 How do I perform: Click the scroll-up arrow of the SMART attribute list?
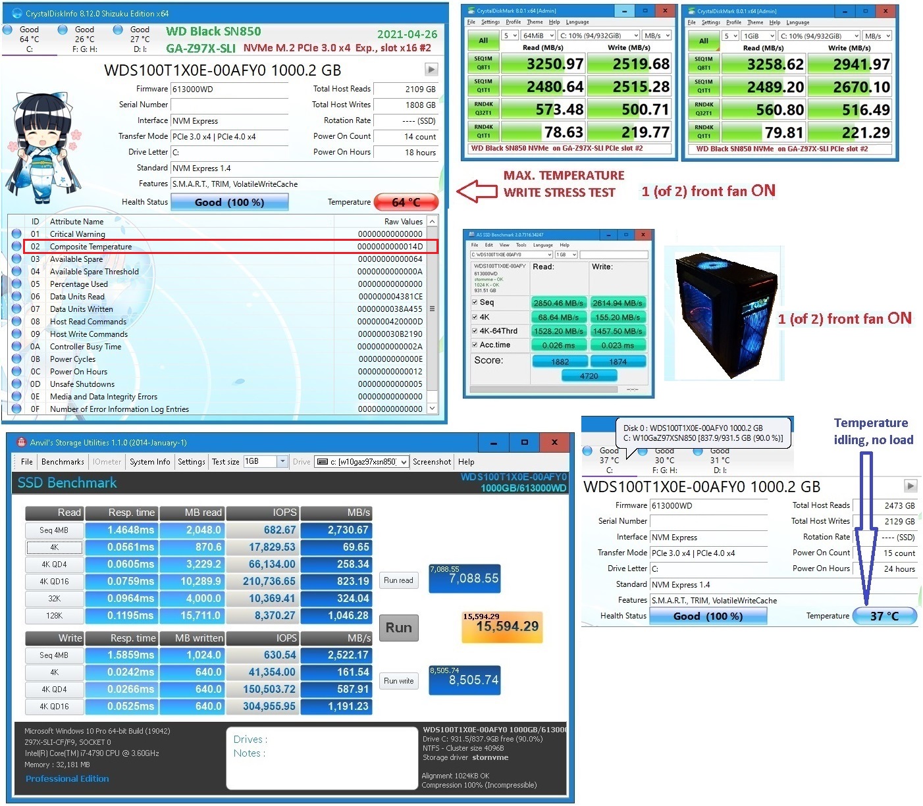pyautogui.click(x=433, y=221)
